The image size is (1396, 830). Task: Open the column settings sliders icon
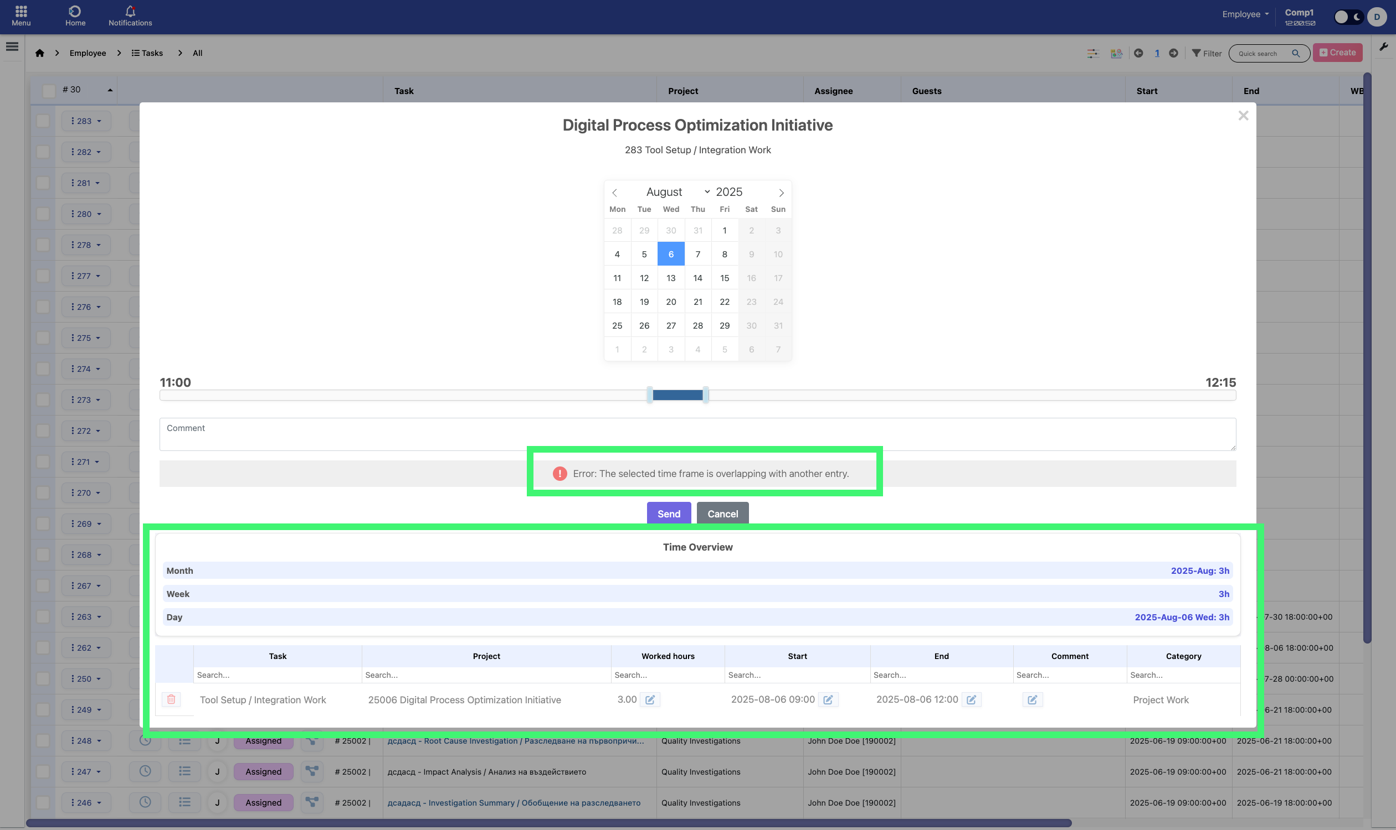click(x=1092, y=53)
